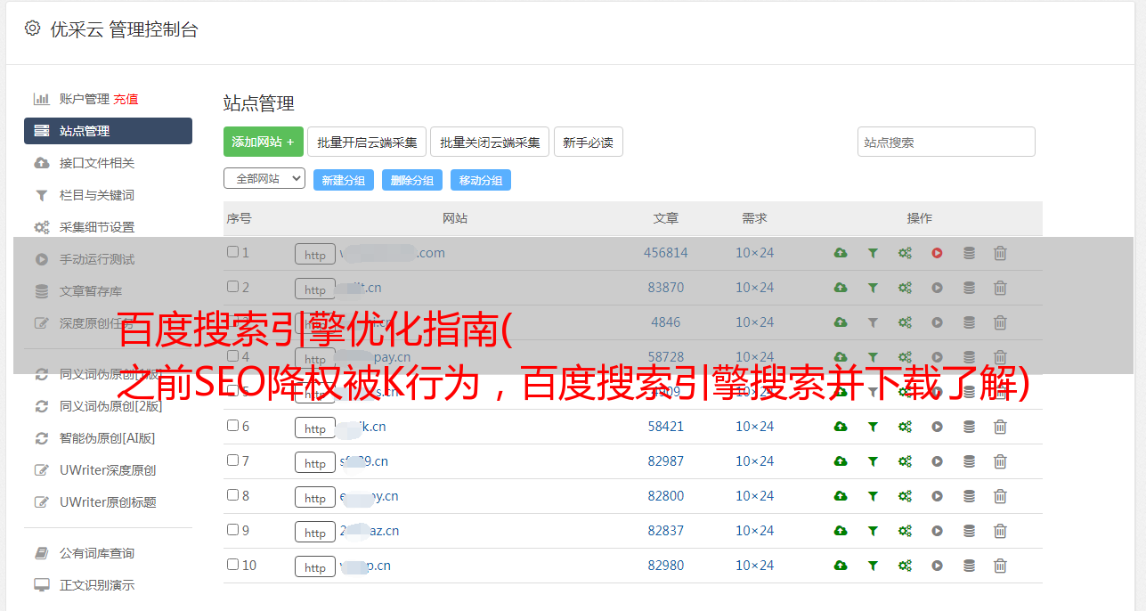This screenshot has width=1146, height=611.
Task: Open the database icon for row 8
Action: coord(969,496)
